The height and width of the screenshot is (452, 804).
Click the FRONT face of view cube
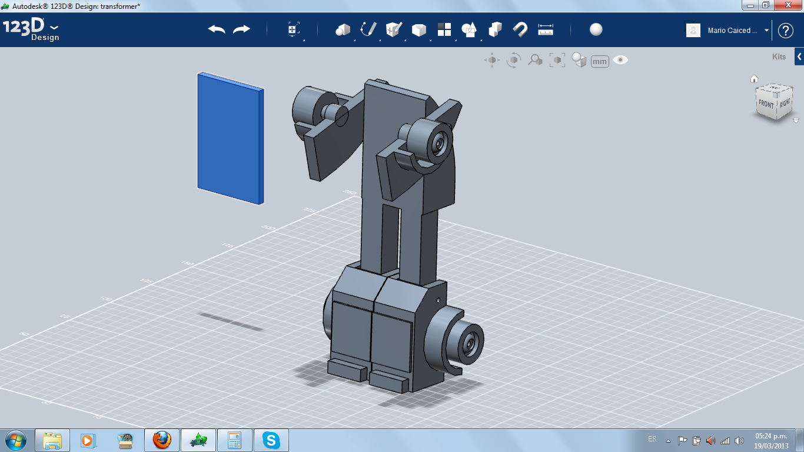[x=766, y=104]
